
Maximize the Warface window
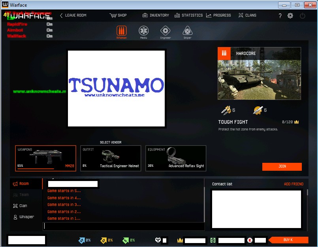click(x=297, y=5)
